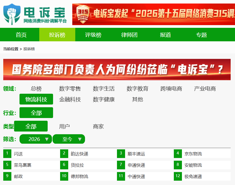Viewport: 235px width, 185px height.
Task: Open the 专题 nav item
Action: (x=201, y=35)
